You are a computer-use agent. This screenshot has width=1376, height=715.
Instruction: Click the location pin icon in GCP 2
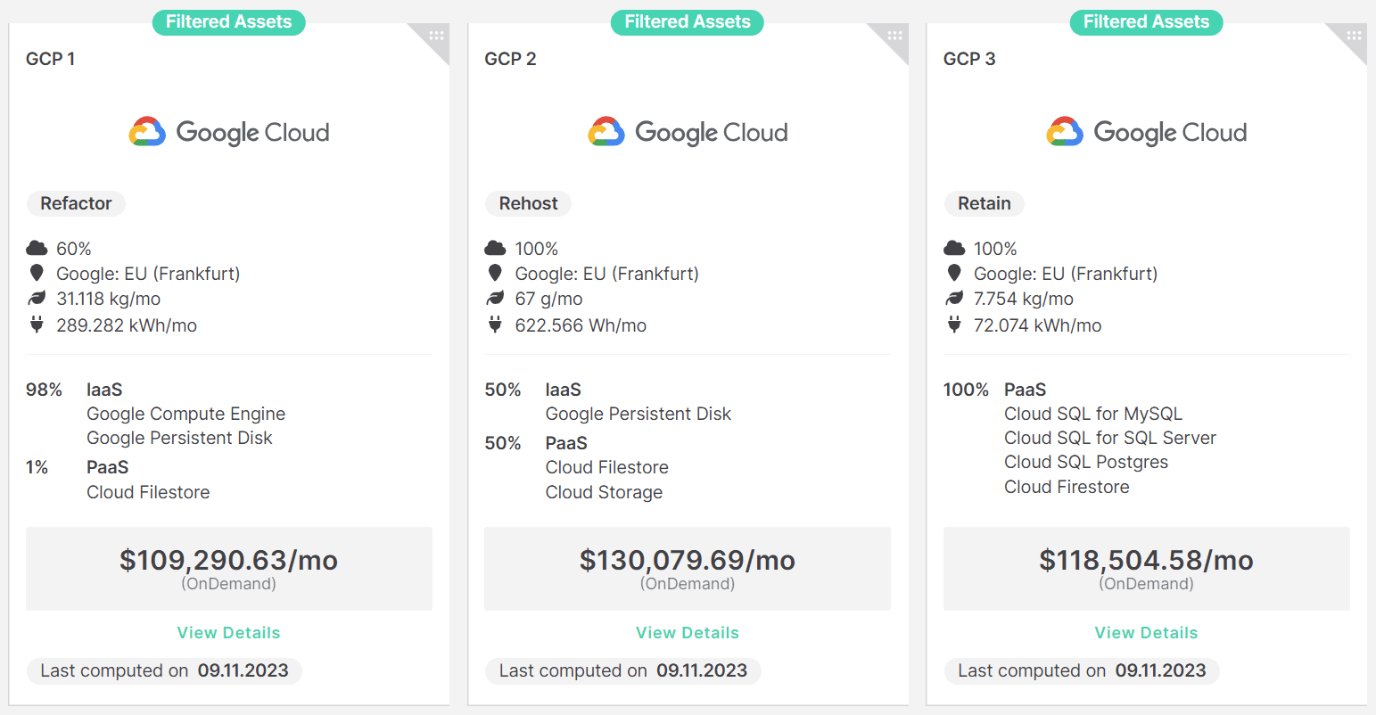pos(495,274)
